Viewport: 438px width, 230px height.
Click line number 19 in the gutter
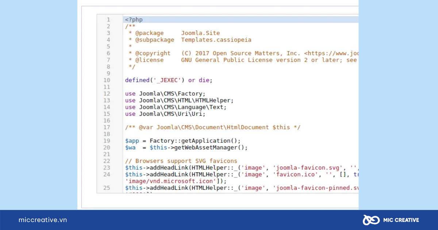(107, 141)
